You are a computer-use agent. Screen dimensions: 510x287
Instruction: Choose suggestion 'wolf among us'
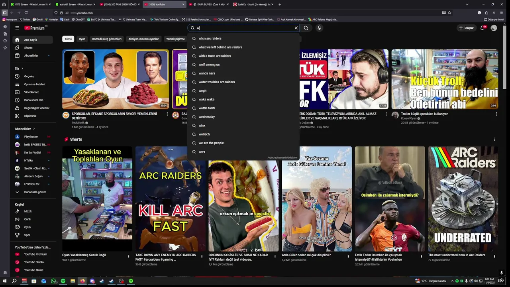click(243, 65)
